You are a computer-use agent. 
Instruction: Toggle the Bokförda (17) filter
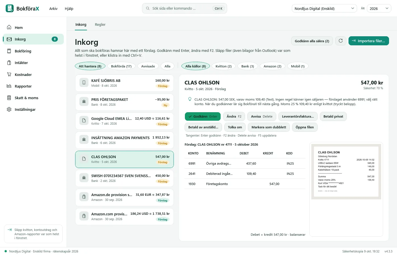coord(121,66)
